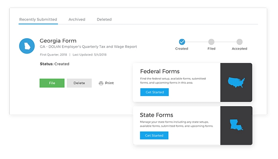Image resolution: width=278 pixels, height=159 pixels.
Task: Click the State Forms card heading
Action: tap(157, 115)
